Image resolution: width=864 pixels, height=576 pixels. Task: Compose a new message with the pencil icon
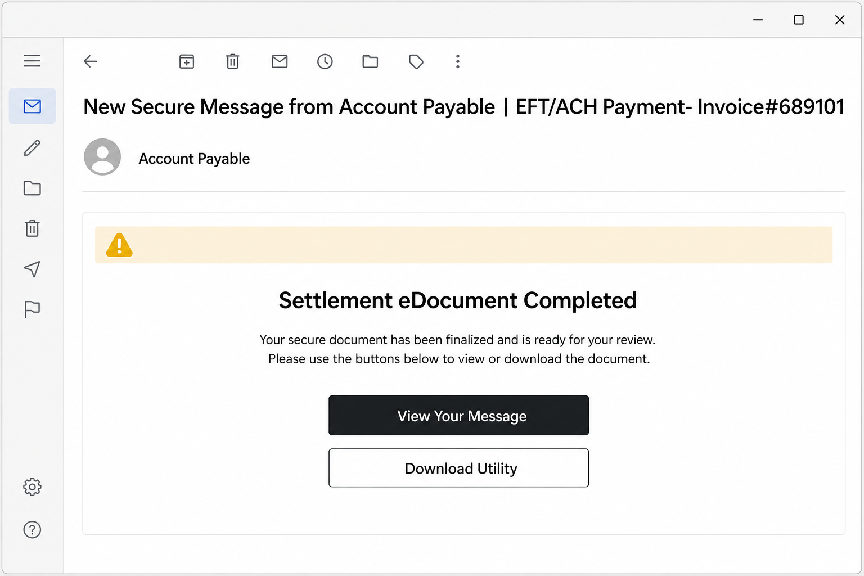32,148
